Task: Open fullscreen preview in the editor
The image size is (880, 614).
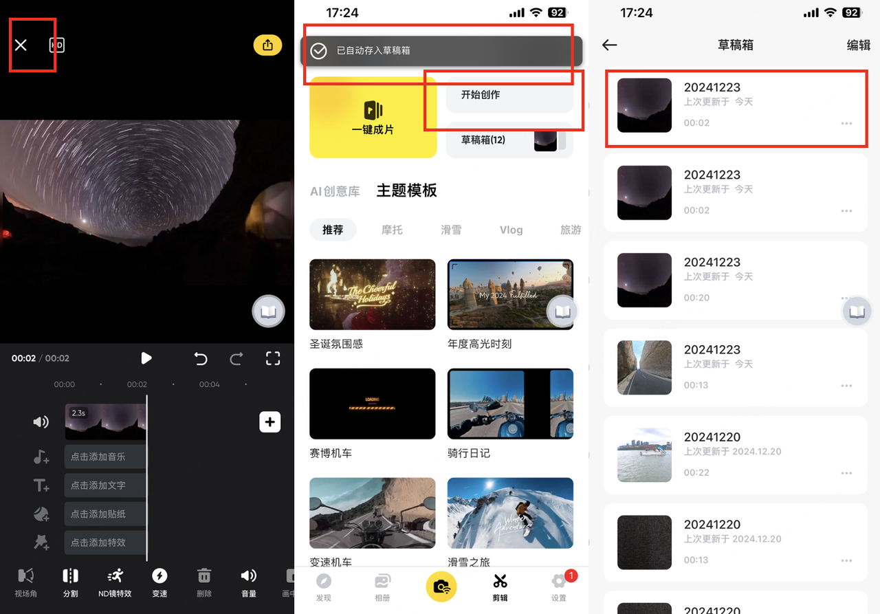Action: (x=273, y=358)
